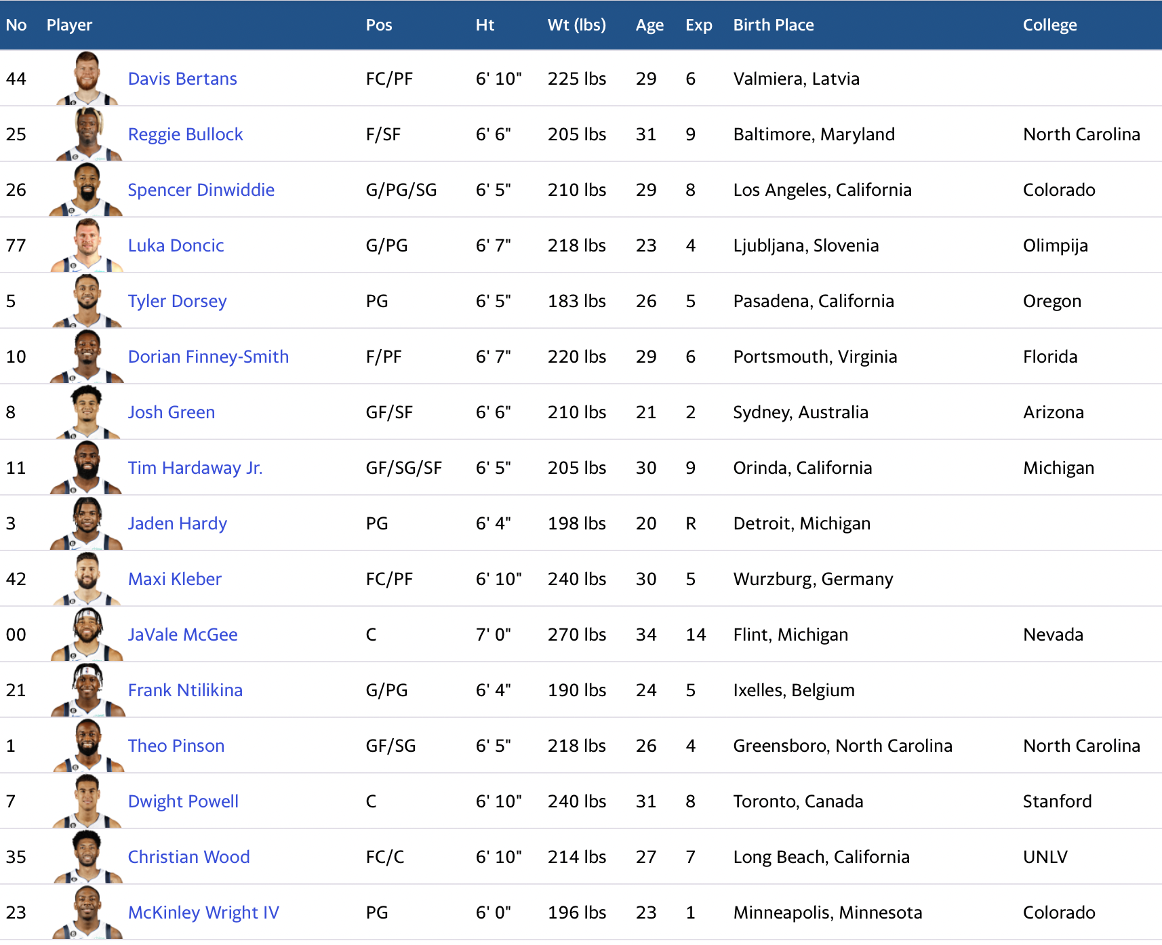The height and width of the screenshot is (945, 1162).
Task: Go to Spencer Dinwiddie profile
Action: (x=201, y=190)
